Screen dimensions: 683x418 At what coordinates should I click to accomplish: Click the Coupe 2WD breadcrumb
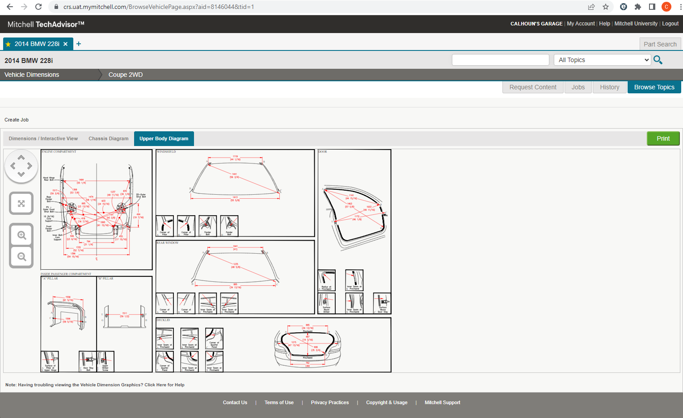126,75
